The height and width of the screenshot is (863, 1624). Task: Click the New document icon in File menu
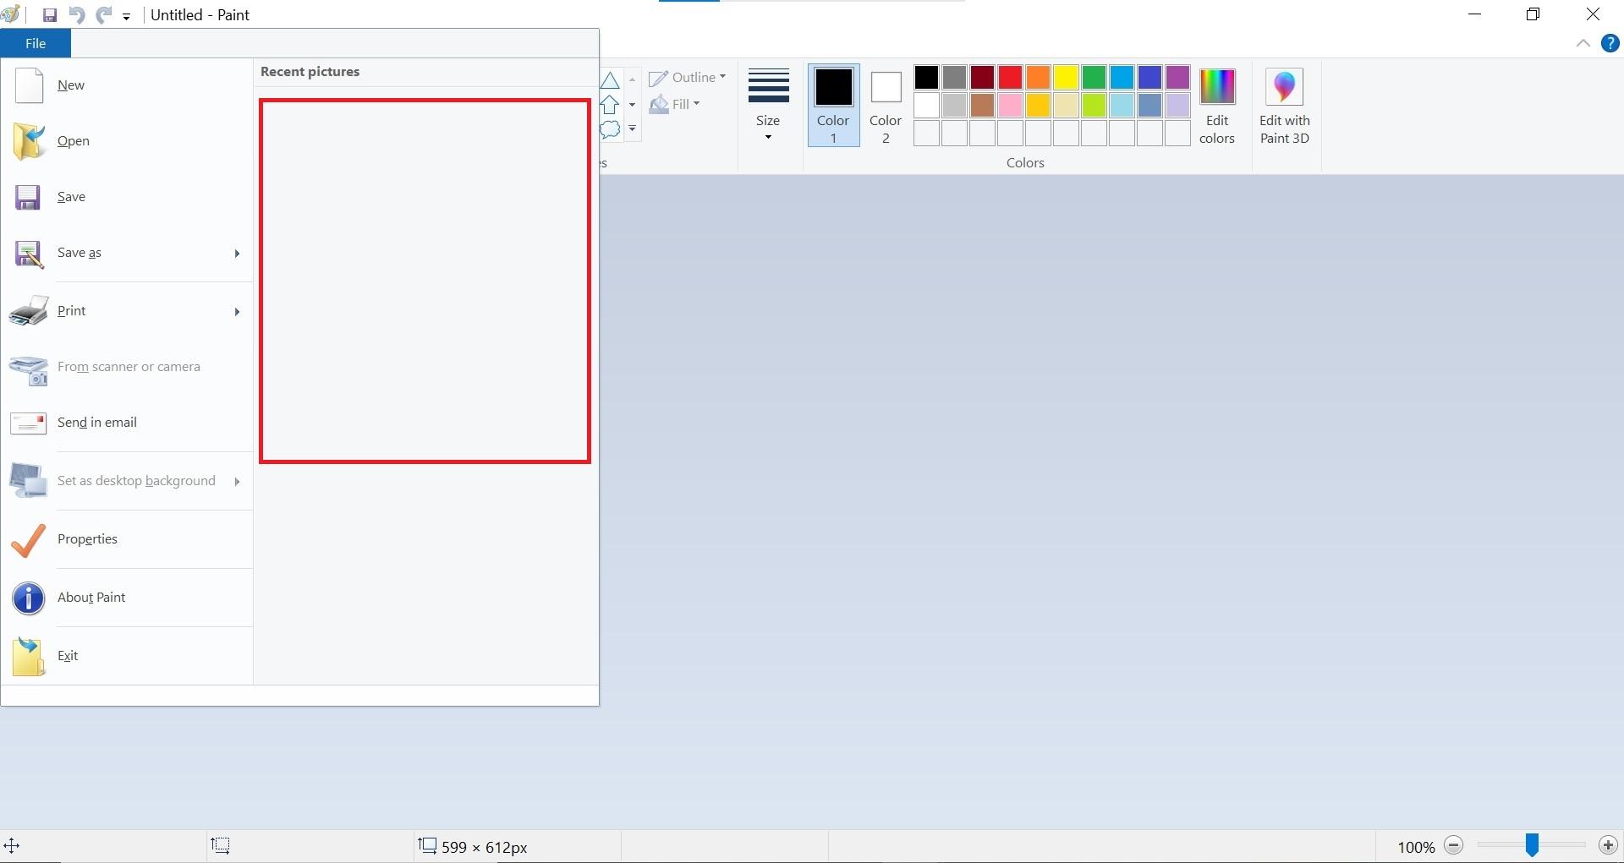click(x=29, y=85)
